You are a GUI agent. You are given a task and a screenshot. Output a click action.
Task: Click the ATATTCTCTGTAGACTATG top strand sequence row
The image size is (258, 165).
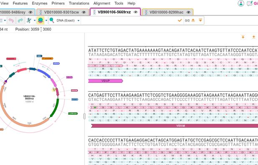[173, 50]
